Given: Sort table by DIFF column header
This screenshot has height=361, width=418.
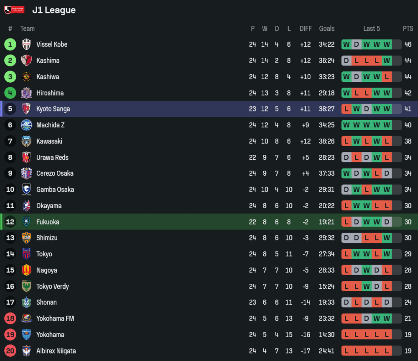Looking at the screenshot, I should [x=306, y=28].
